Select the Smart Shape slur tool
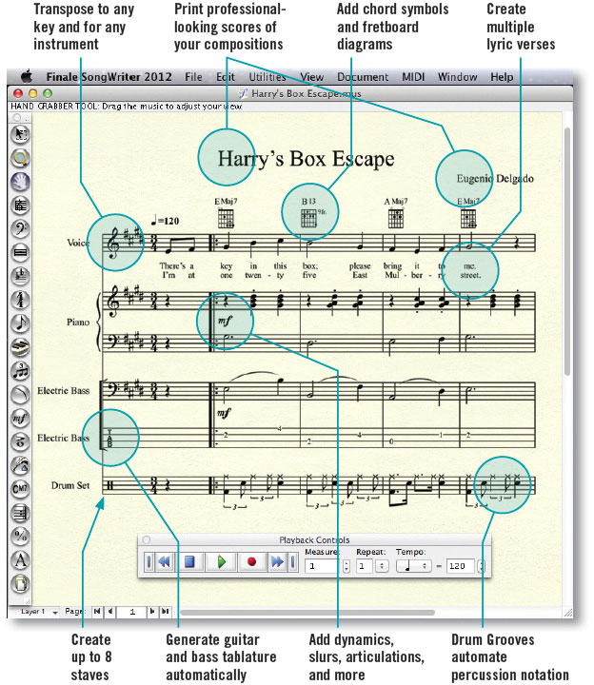Screen dimensions: 594x685 [20, 395]
